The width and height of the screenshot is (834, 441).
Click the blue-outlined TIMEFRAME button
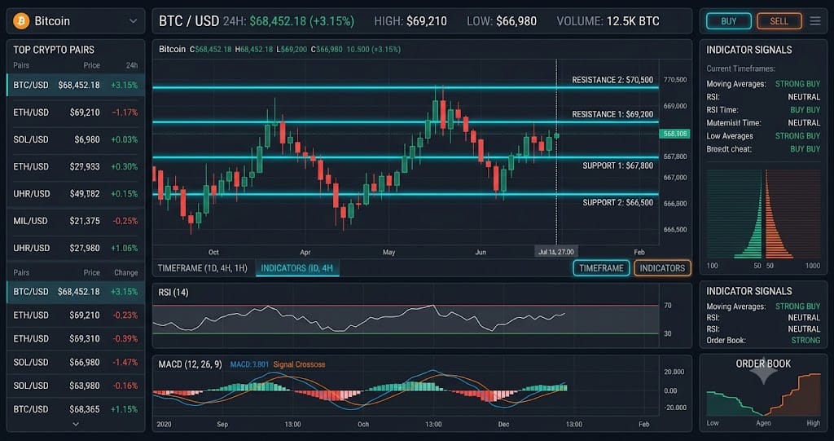click(x=601, y=268)
